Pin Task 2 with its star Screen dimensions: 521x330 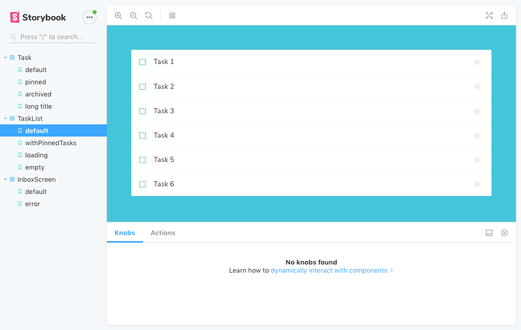(x=477, y=87)
